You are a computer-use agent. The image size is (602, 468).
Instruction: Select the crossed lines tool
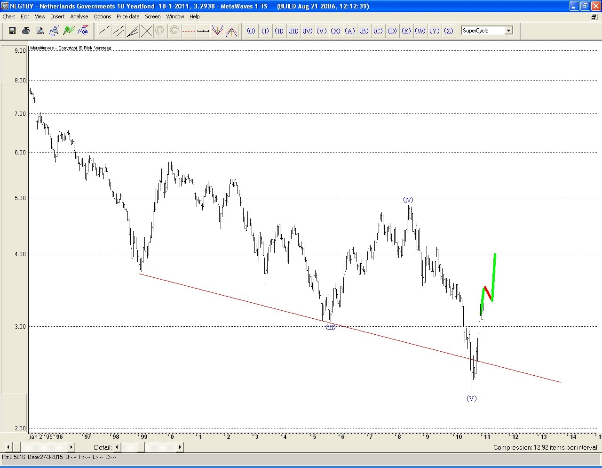point(146,31)
